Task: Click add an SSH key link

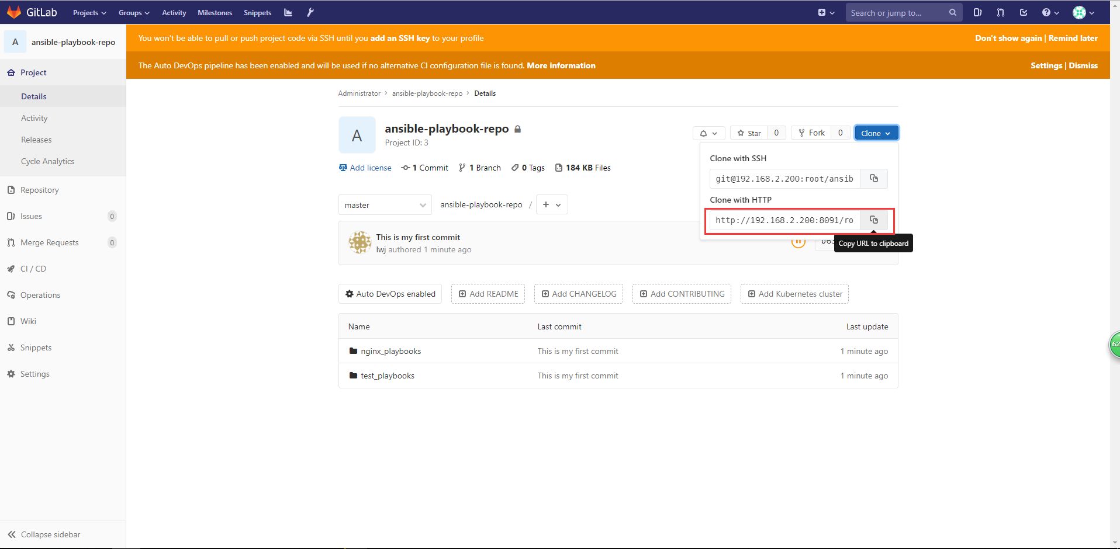Action: (x=400, y=38)
